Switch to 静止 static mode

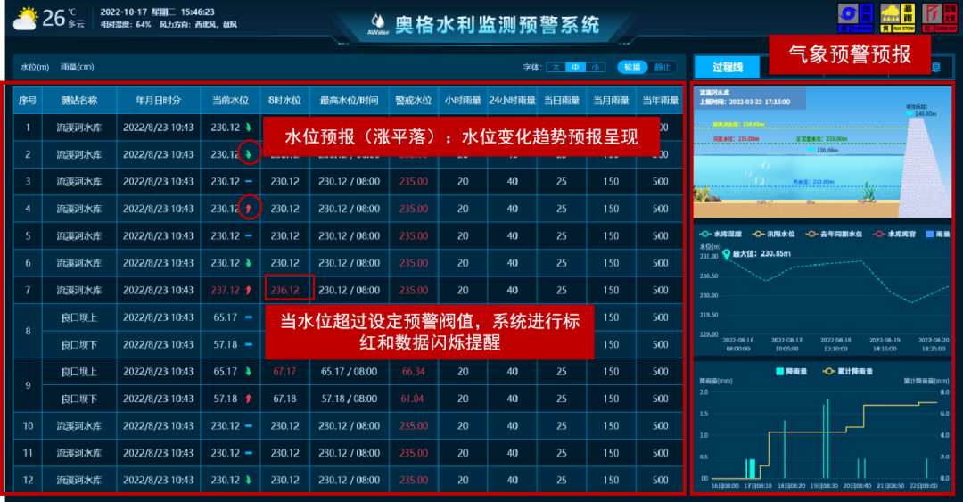661,67
